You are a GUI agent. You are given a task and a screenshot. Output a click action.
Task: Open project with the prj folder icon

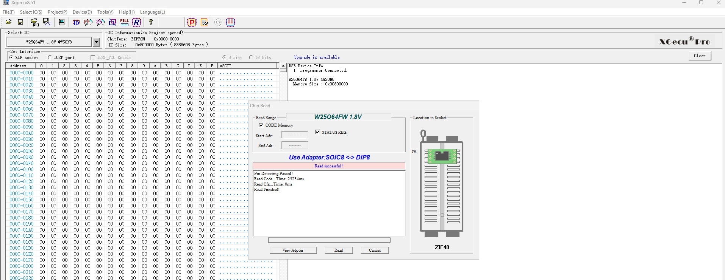[x=35, y=22]
